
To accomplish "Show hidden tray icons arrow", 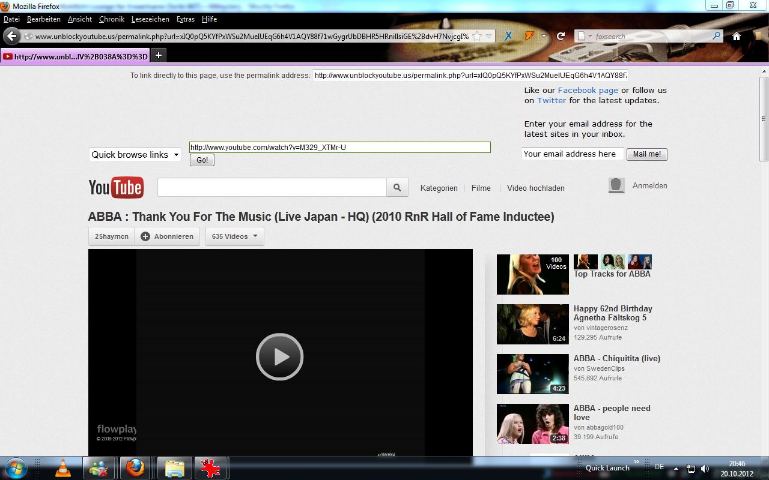I will tap(676, 468).
